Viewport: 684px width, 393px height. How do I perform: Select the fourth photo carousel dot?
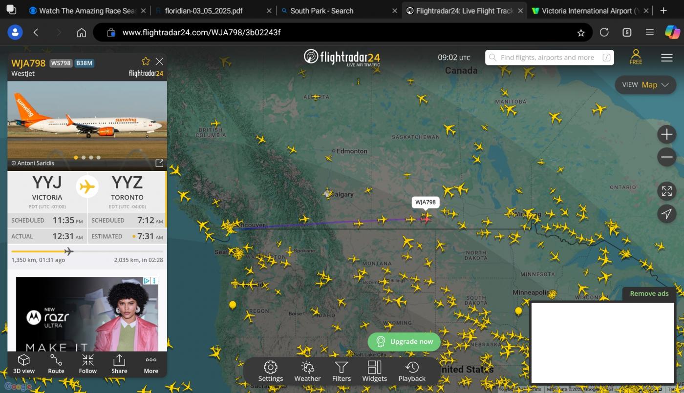click(99, 158)
